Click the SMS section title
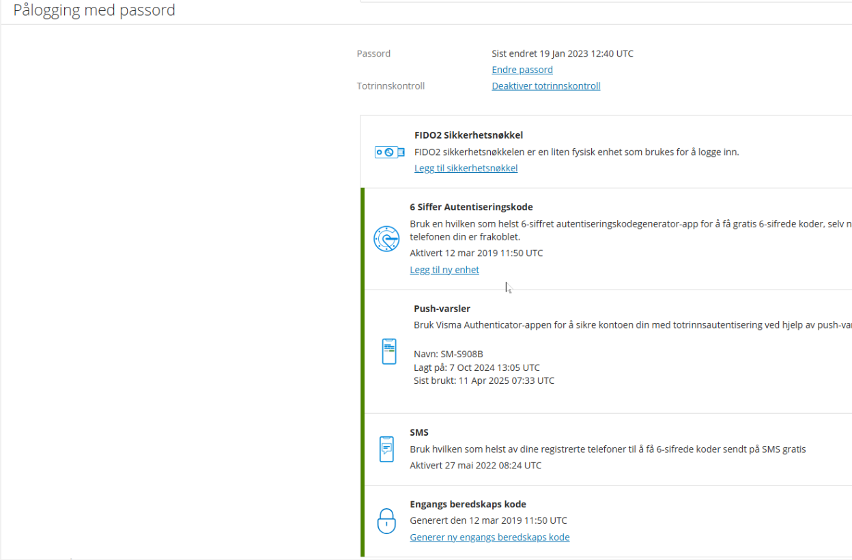852x560 pixels. [x=419, y=433]
